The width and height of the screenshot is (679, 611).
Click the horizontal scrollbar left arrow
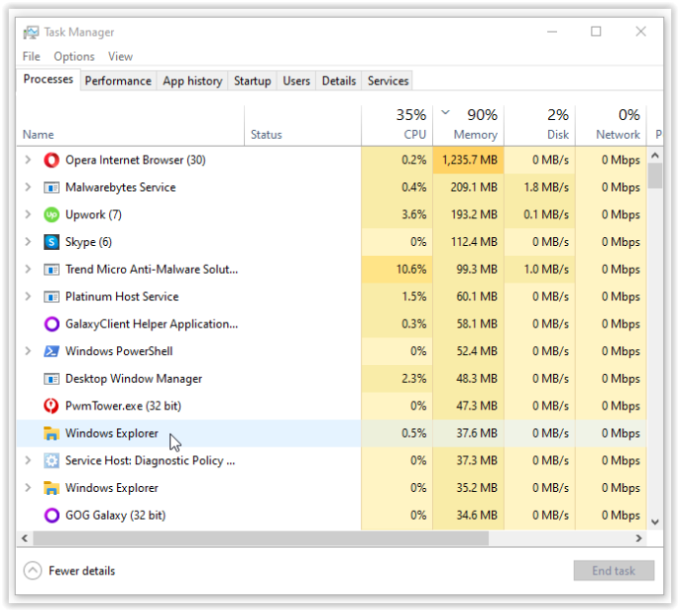[x=25, y=538]
